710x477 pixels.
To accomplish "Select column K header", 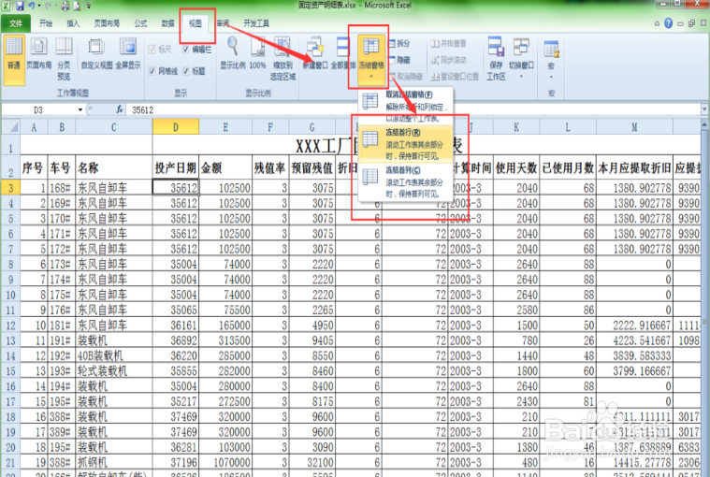I will tap(516, 126).
